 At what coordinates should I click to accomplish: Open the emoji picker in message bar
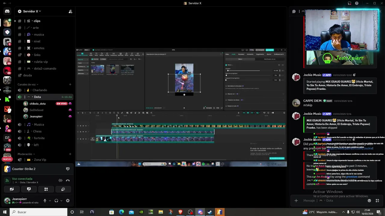(369, 200)
